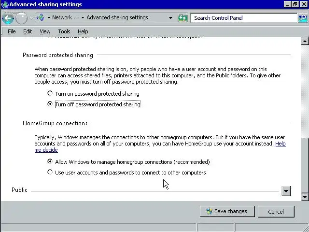Expand arrow before Advanced sharing settings breadcrumb
This screenshot has height=232, width=309.
pyautogui.click(x=83, y=18)
